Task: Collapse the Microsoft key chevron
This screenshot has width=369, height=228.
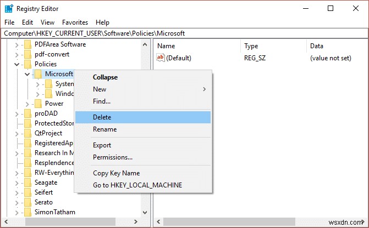Action: tap(27, 74)
